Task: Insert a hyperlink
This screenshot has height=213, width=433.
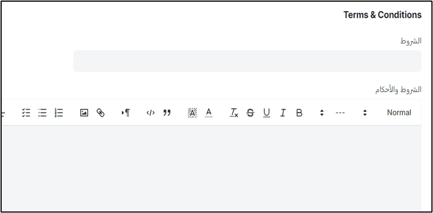Action: point(101,113)
